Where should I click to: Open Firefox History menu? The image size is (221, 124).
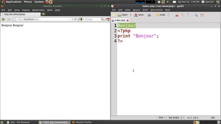point(26,10)
